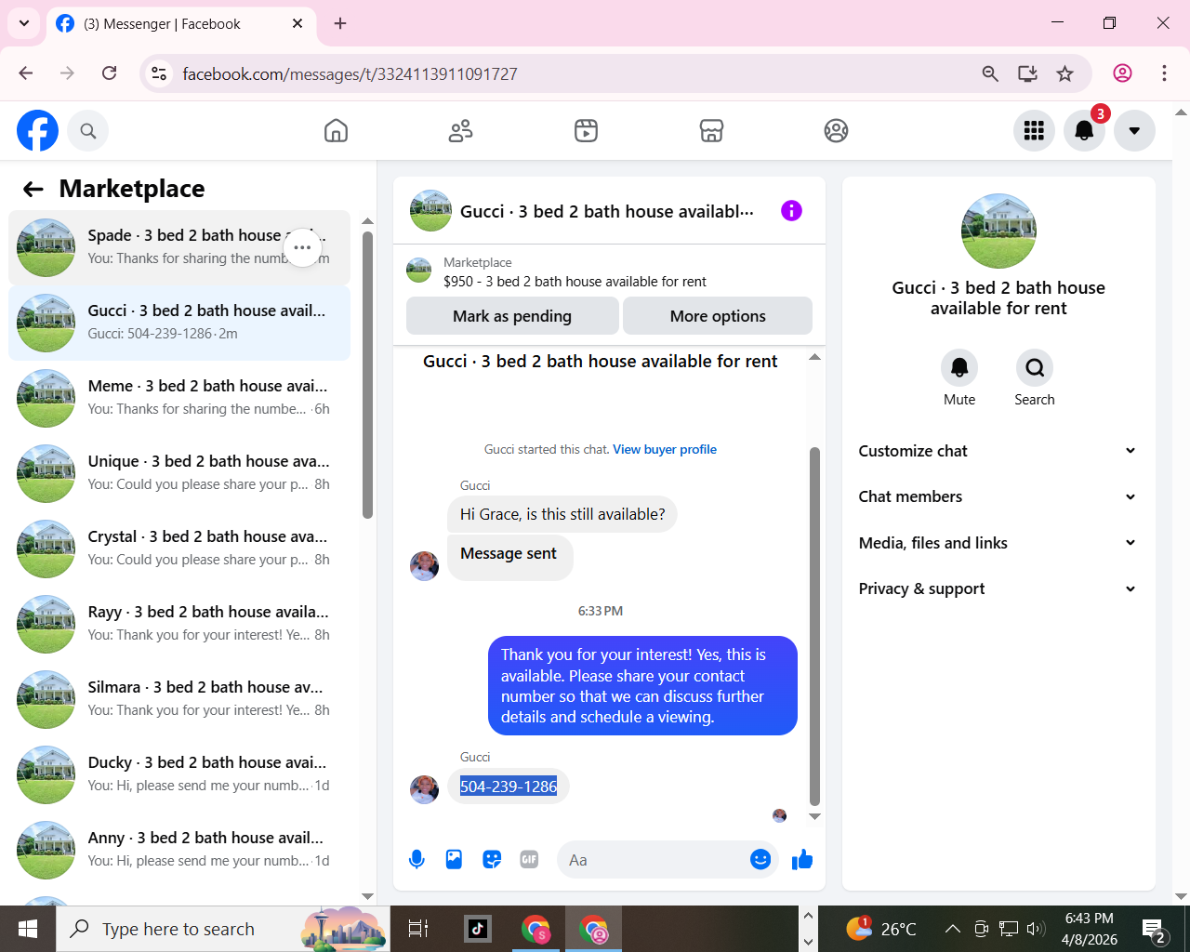Open the GIF picker
This screenshot has width=1190, height=952.
pos(529,860)
